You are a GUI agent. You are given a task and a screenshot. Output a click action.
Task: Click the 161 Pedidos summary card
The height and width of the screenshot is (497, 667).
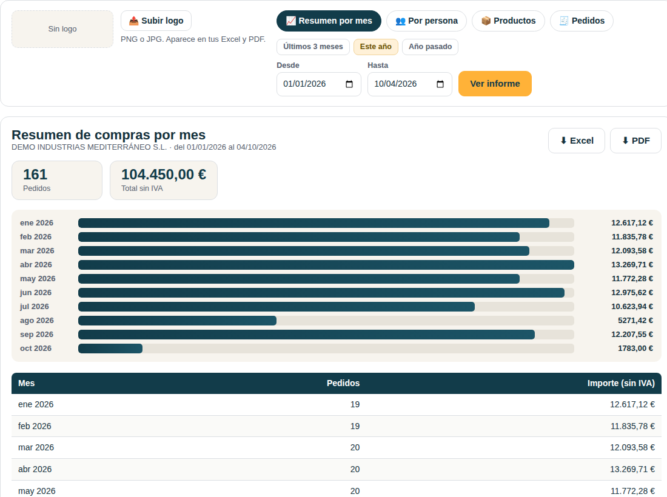coord(57,180)
